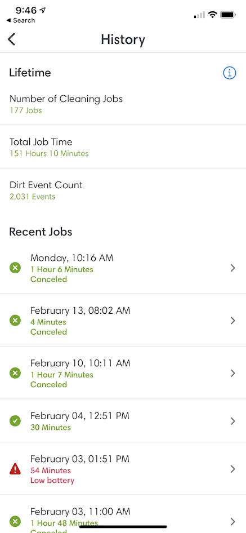Tap the iOS home indicator bar
Viewport: 246px width, 533px height.
[x=123, y=527]
